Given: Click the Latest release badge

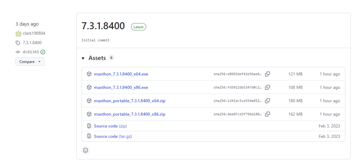Looking at the screenshot, I should pos(138,27).
